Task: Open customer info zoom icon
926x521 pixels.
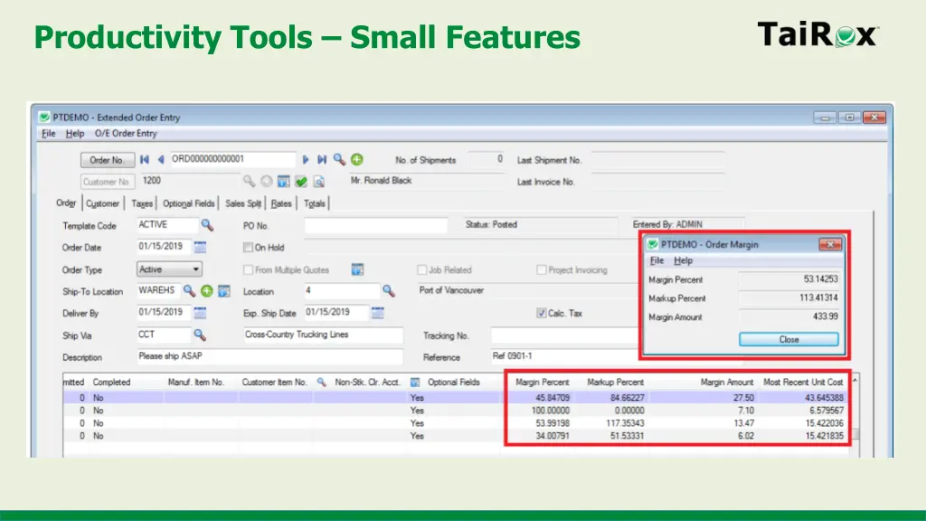Action: coord(283,181)
